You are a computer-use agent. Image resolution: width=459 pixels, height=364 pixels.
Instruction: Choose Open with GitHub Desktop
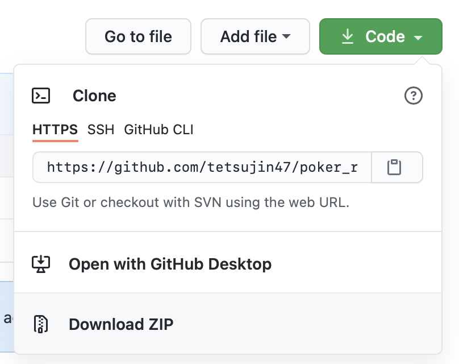pos(170,264)
